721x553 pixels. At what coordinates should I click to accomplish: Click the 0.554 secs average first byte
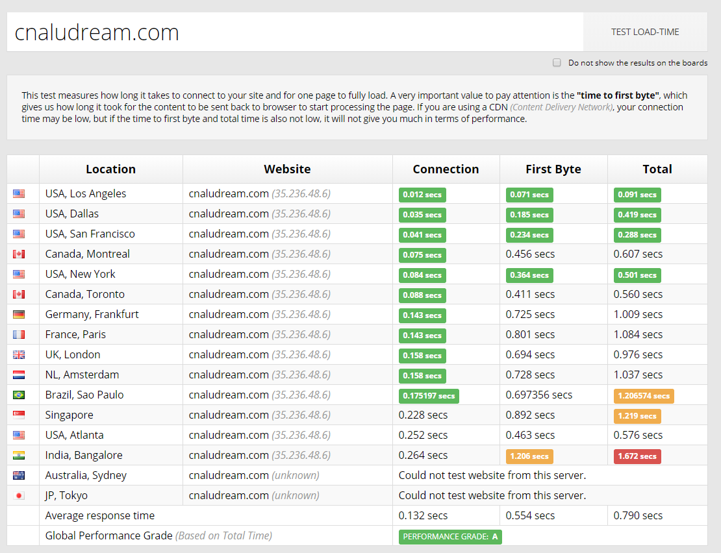point(530,516)
